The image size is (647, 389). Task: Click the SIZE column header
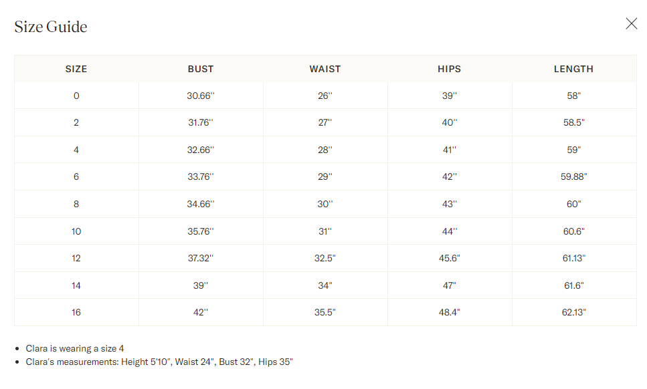tap(76, 69)
